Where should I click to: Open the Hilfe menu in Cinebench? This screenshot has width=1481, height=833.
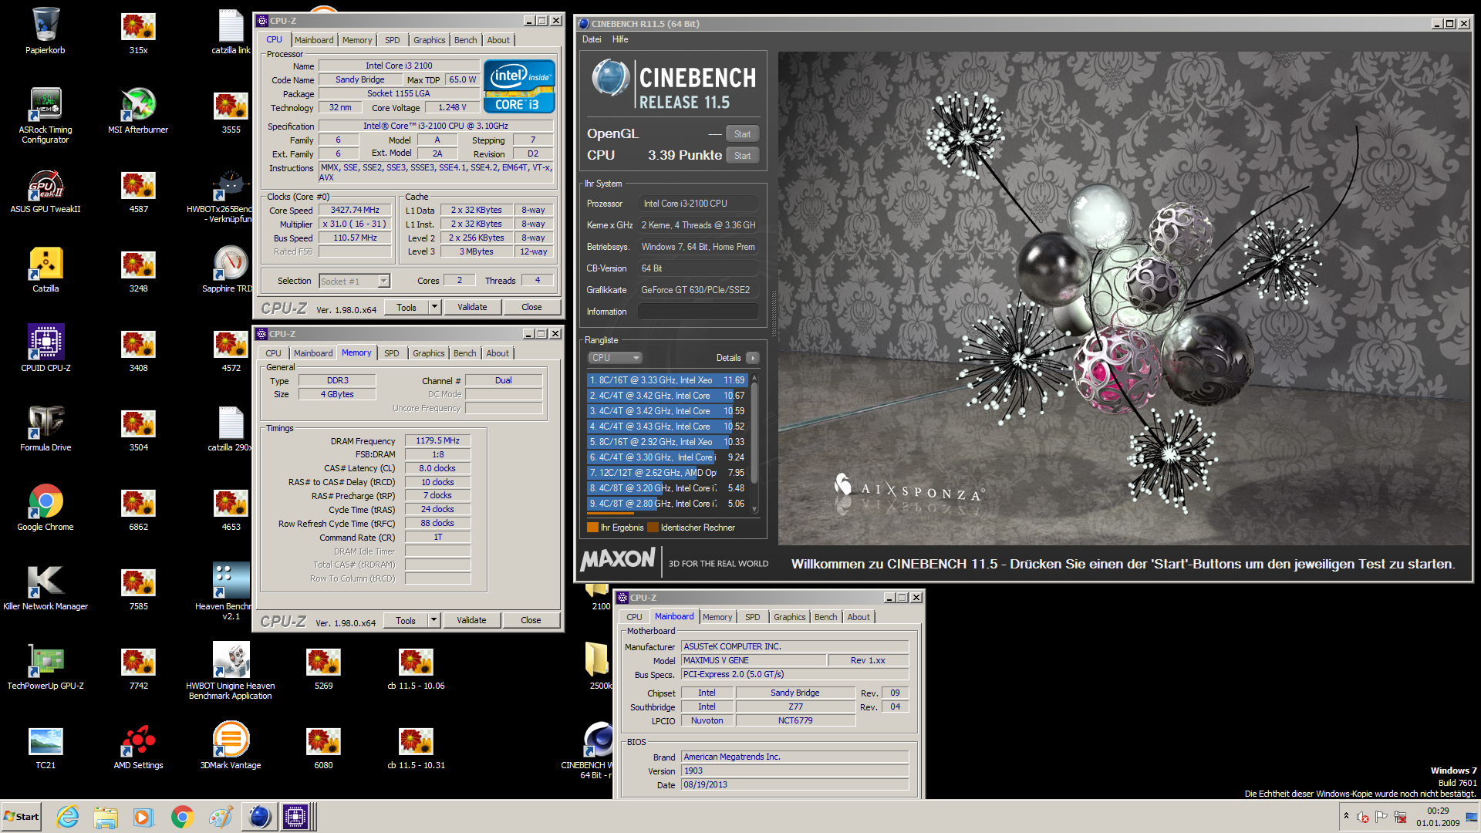click(620, 39)
